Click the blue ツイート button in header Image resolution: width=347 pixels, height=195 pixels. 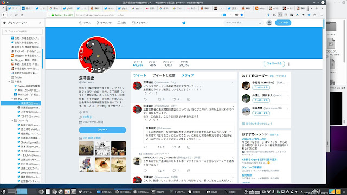pyautogui.click(x=283, y=23)
